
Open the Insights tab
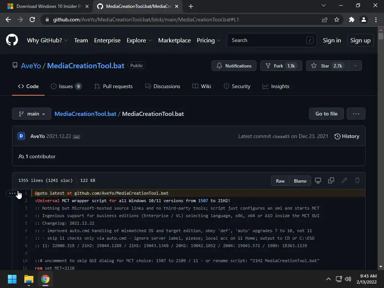click(x=276, y=86)
